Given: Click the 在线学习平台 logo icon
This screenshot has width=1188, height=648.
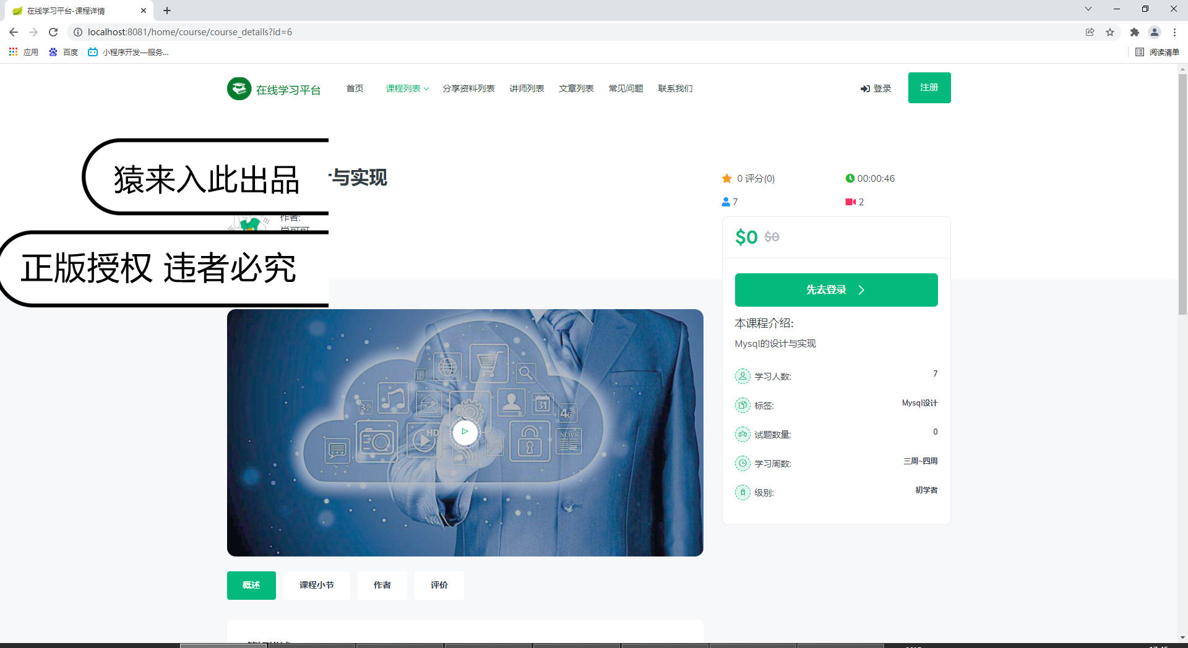Looking at the screenshot, I should tap(239, 88).
